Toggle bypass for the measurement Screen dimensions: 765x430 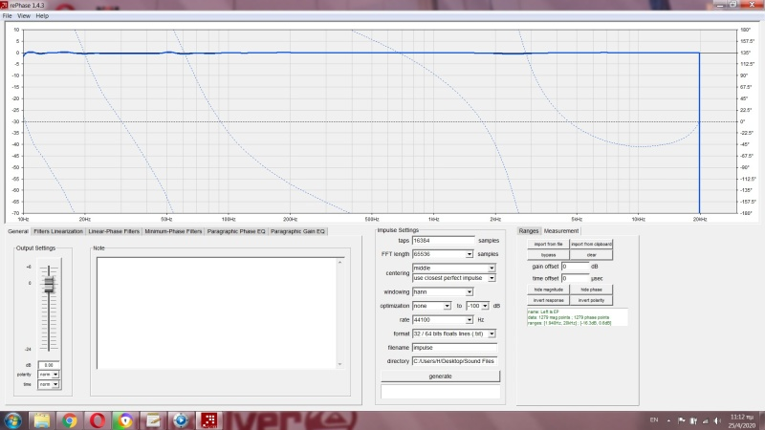coord(549,255)
